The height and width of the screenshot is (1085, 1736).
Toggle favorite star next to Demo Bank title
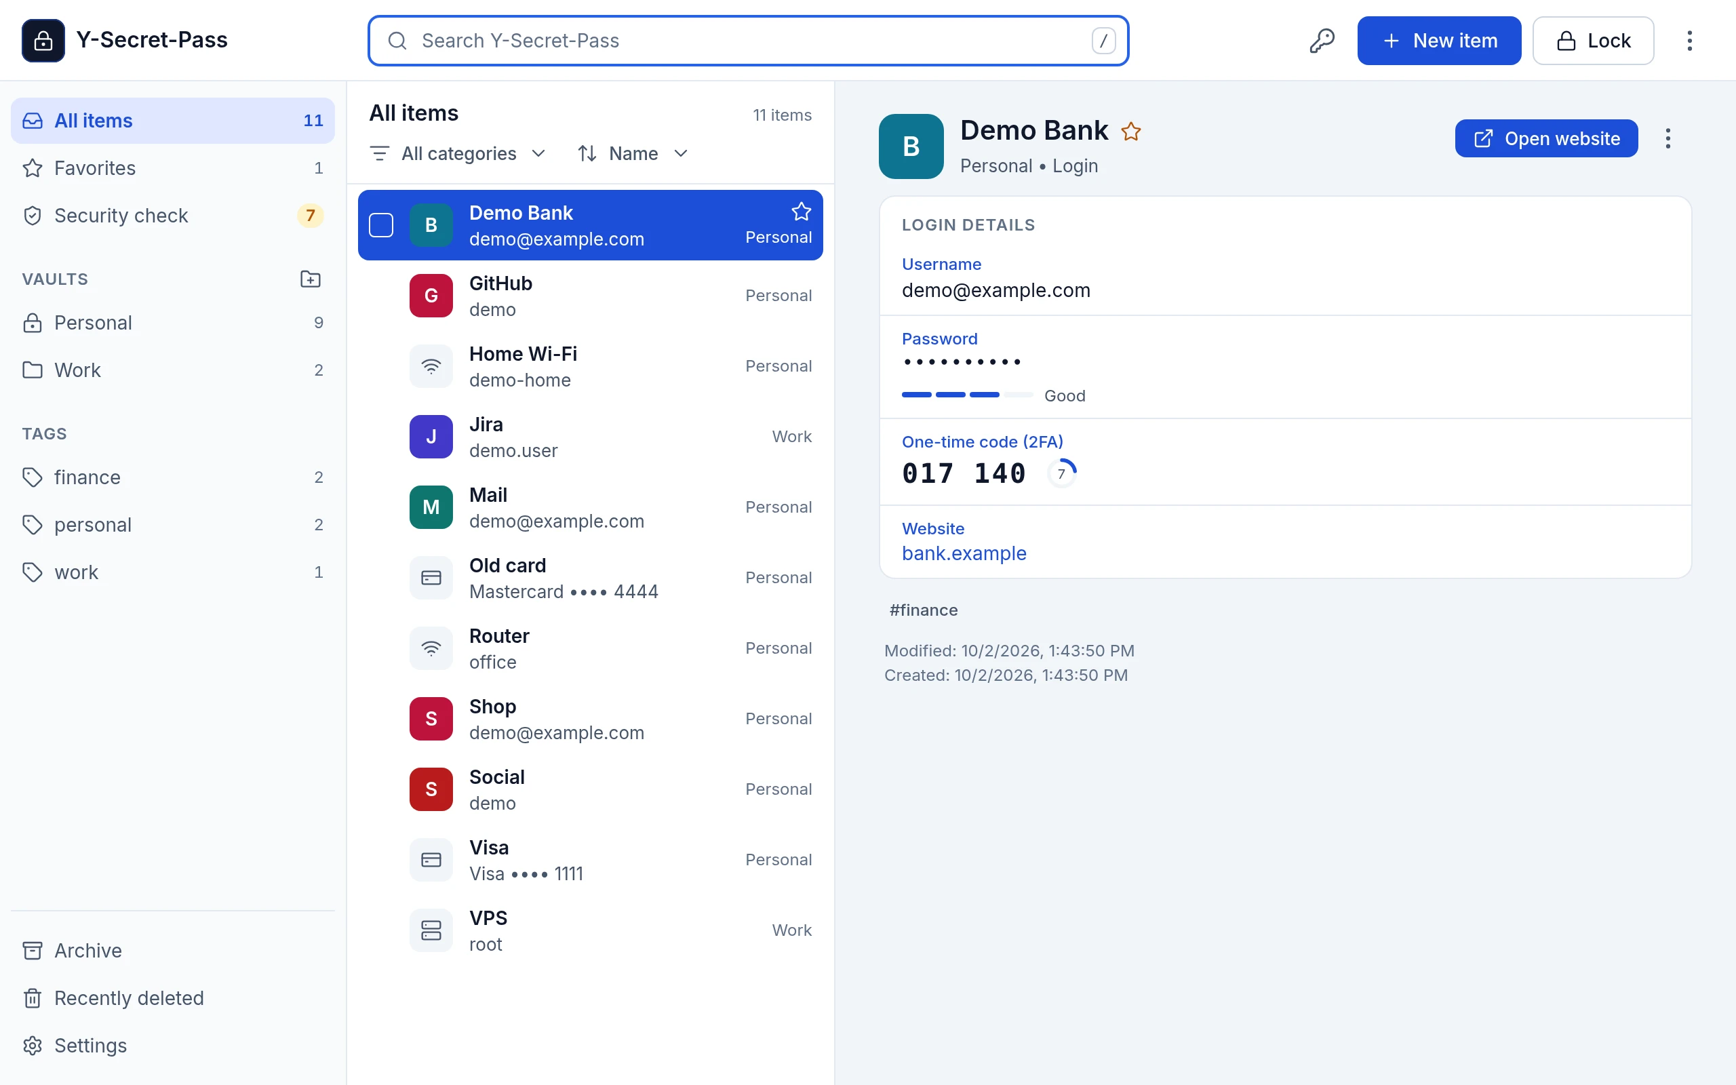1131,132
